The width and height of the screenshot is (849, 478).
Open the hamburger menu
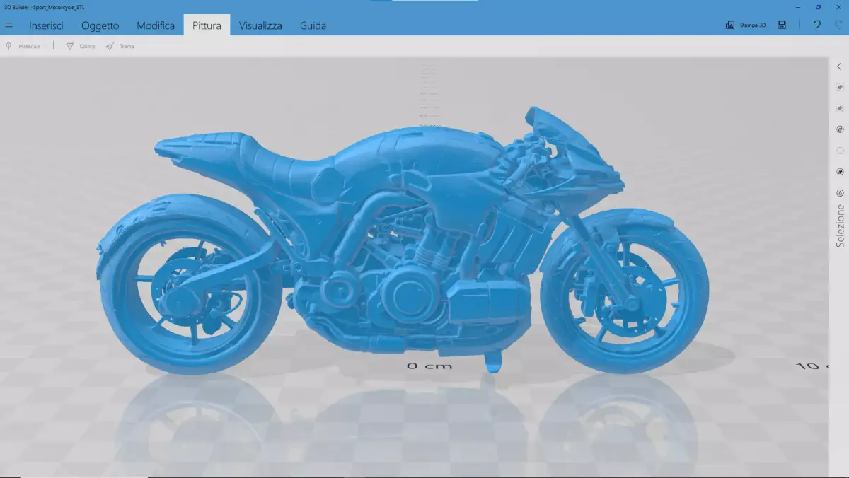(8, 25)
